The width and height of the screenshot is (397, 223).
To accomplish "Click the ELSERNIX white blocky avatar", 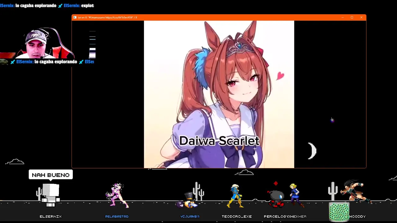I will coord(51,195).
